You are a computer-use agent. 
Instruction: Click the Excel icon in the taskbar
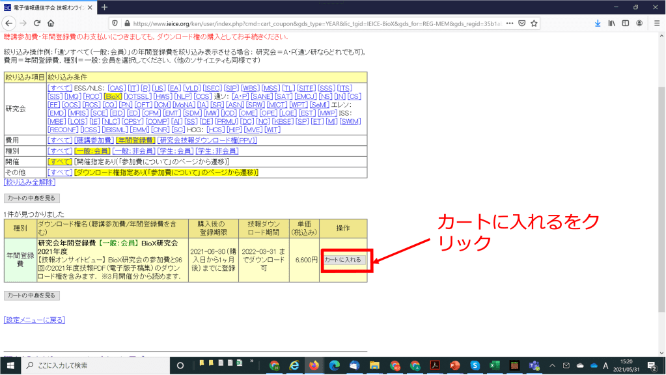[x=494, y=365]
